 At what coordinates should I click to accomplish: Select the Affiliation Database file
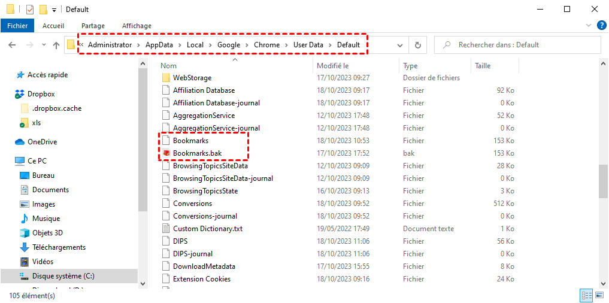pos(204,90)
